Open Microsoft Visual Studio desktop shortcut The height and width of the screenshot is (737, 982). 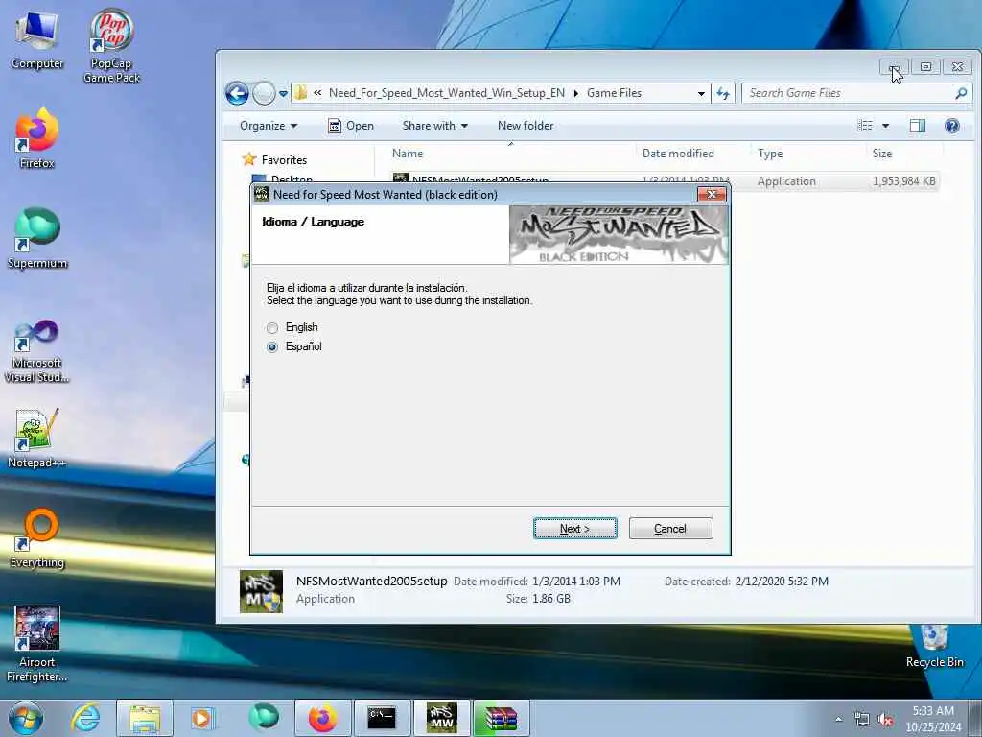click(37, 351)
